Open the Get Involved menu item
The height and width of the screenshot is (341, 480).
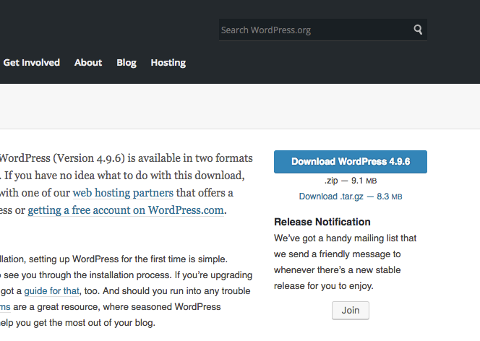[x=32, y=62]
